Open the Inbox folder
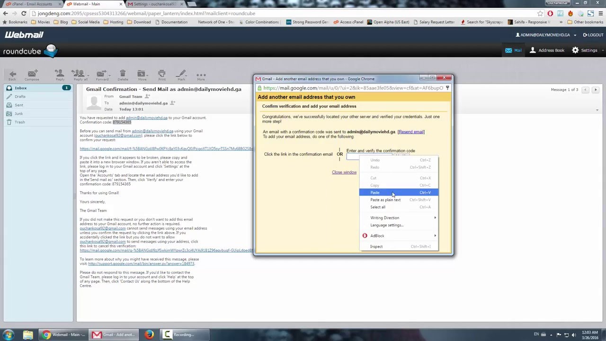The width and height of the screenshot is (606, 341). click(38, 88)
